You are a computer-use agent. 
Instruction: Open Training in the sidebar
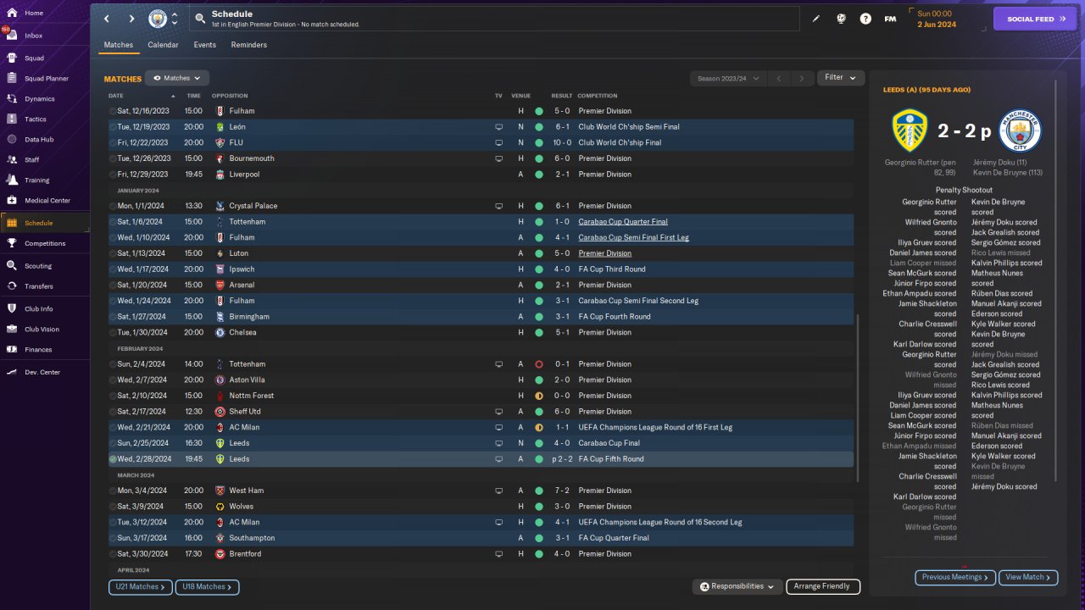click(x=36, y=180)
